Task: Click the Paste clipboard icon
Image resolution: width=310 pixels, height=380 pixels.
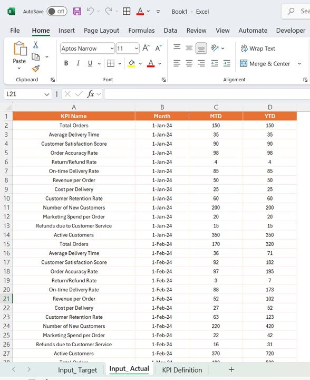Action: click(20, 49)
